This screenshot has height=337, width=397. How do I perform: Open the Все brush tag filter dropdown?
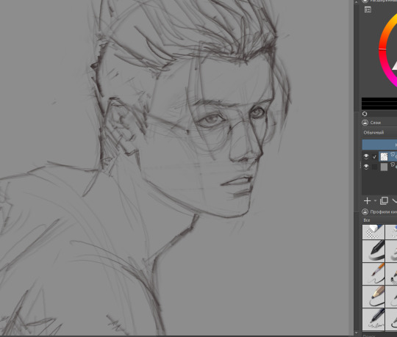pos(379,220)
